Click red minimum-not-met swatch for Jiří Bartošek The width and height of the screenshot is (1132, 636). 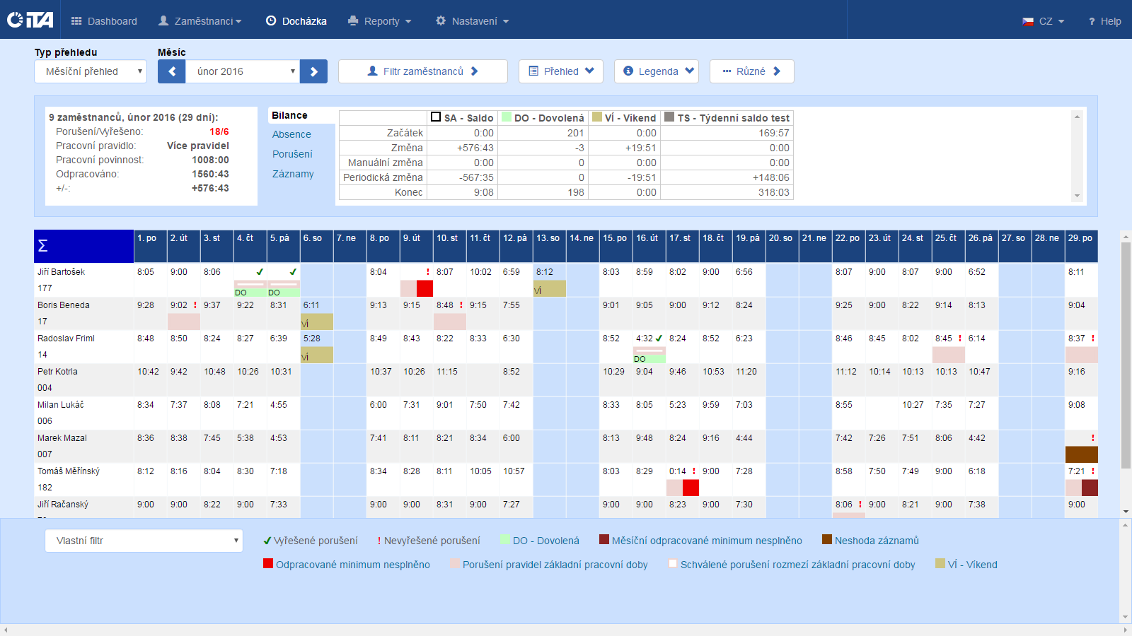424,288
